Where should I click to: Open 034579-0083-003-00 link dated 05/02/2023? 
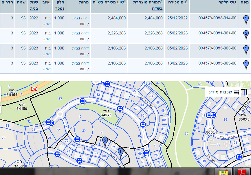click(x=217, y=48)
